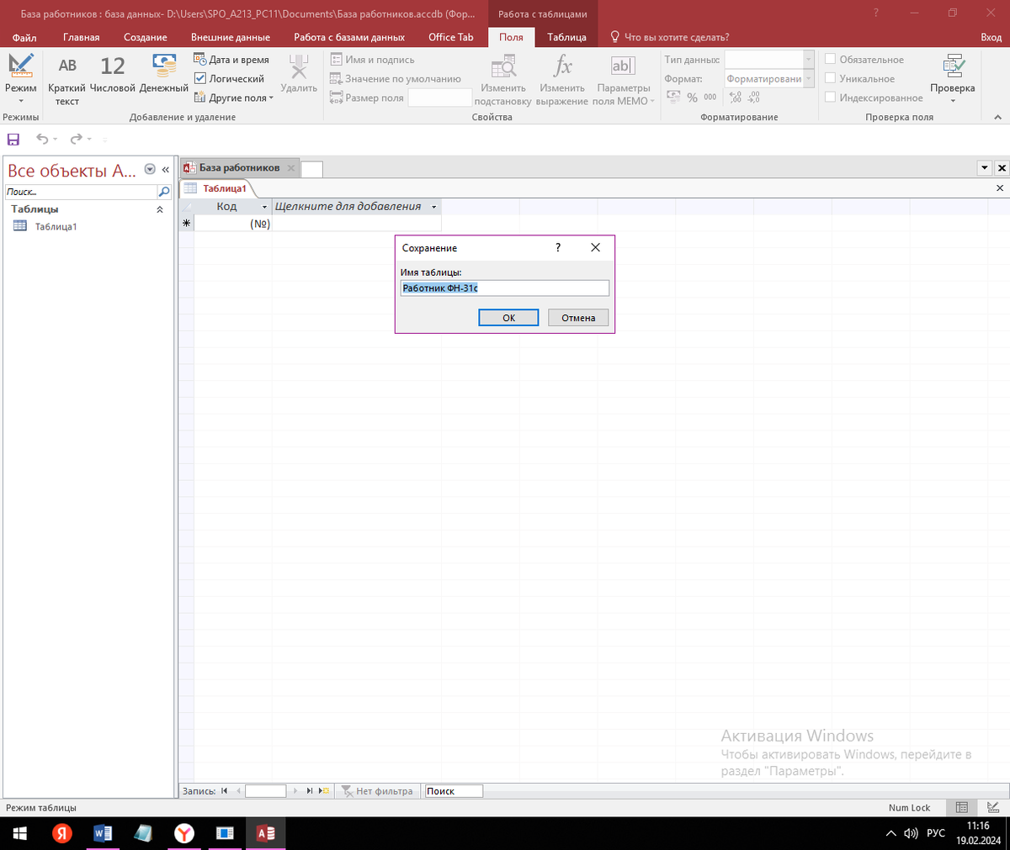The height and width of the screenshot is (850, 1010).
Task: Click the navigation pane Поиск field
Action: pyautogui.click(x=81, y=192)
